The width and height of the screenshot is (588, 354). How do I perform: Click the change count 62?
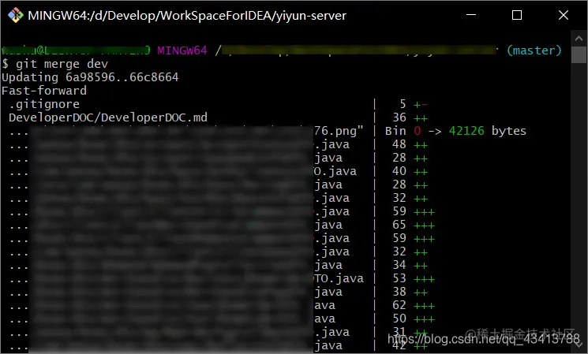[399, 305]
